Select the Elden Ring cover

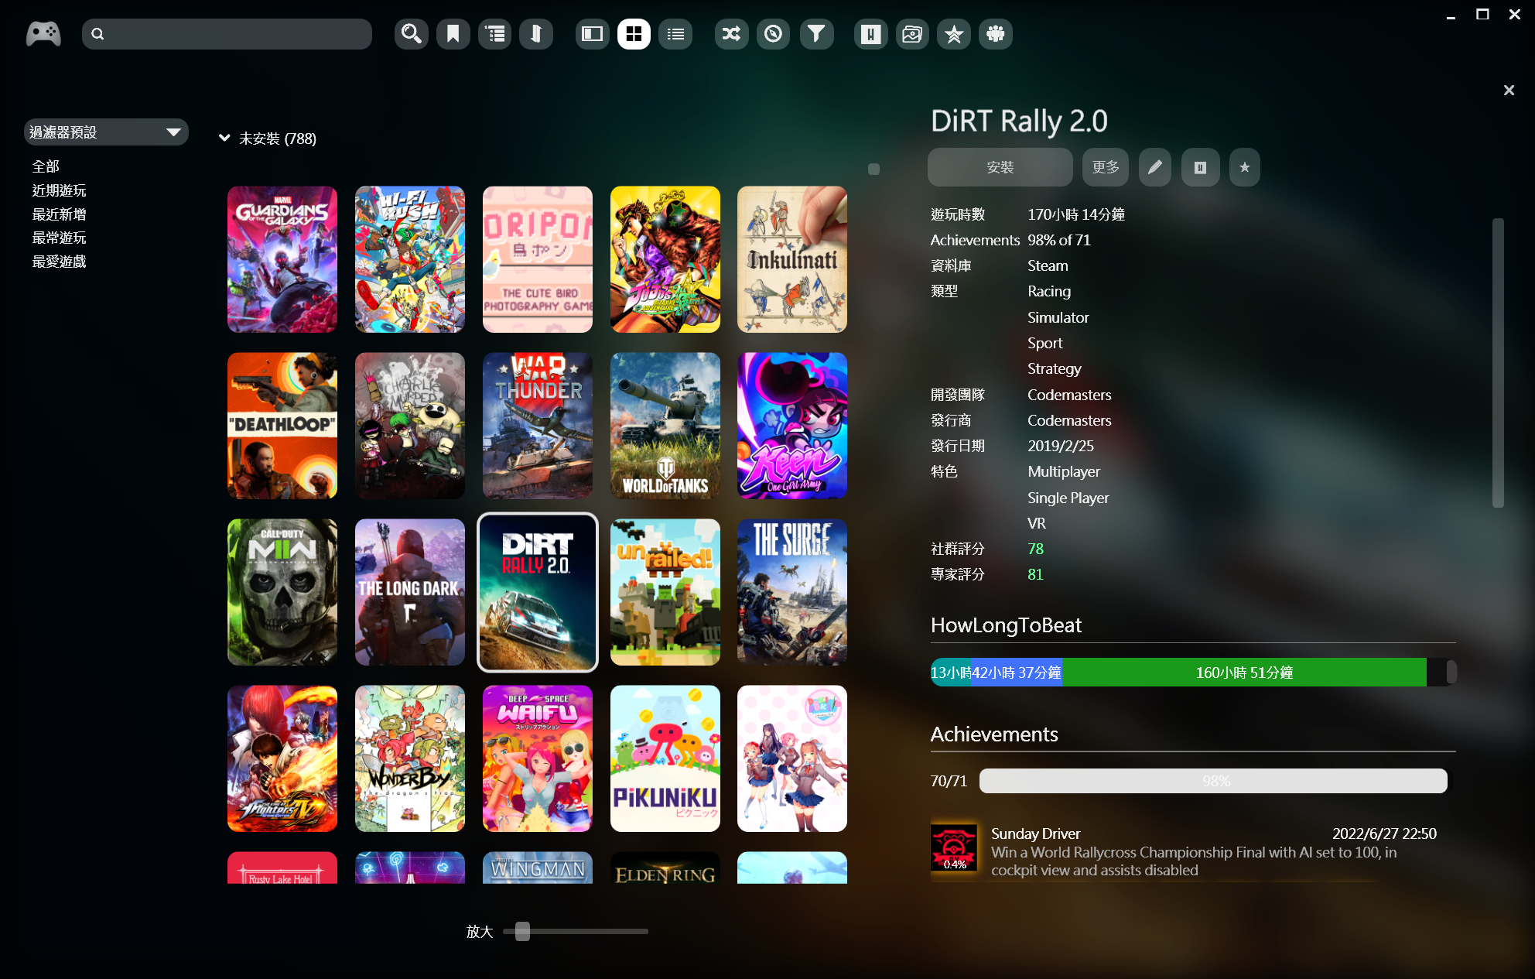(x=665, y=868)
